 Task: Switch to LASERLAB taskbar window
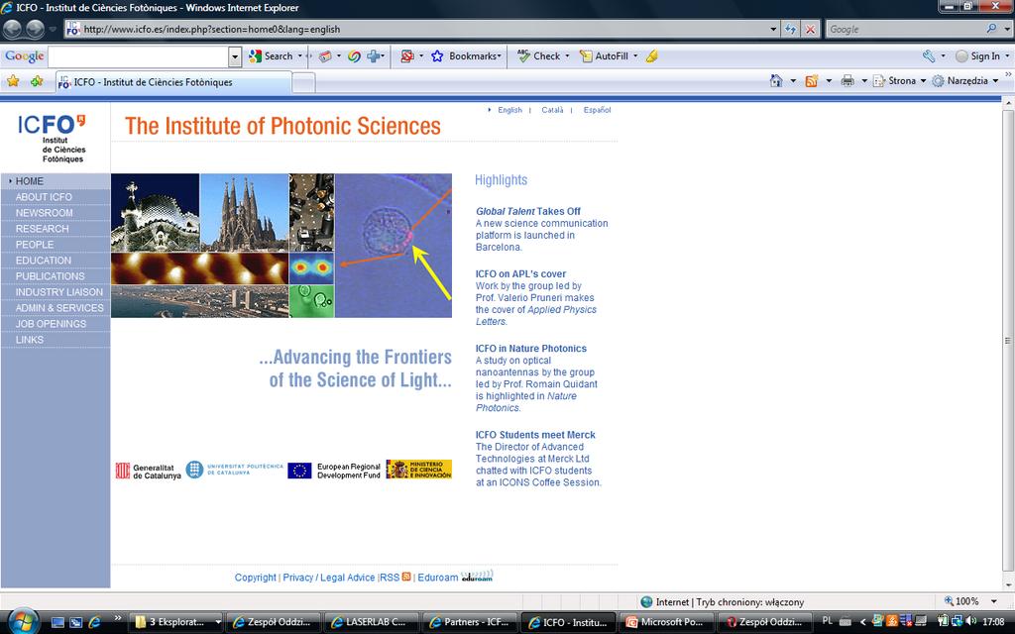click(371, 622)
